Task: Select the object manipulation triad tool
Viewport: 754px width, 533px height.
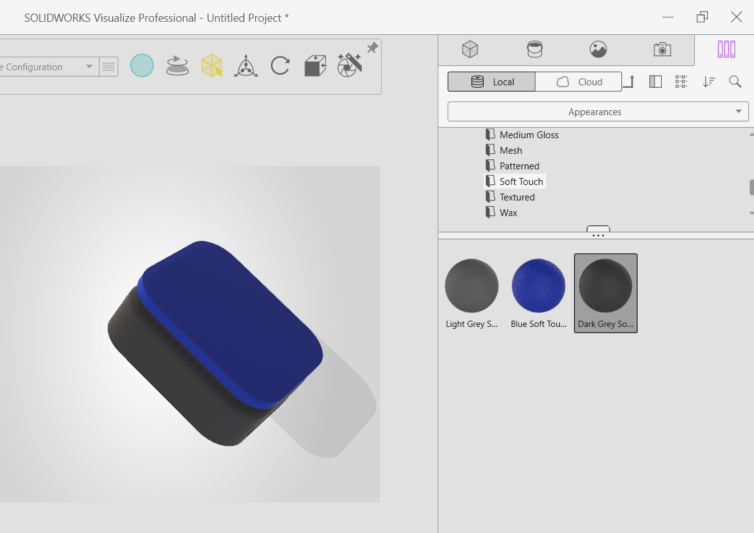Action: 246,65
